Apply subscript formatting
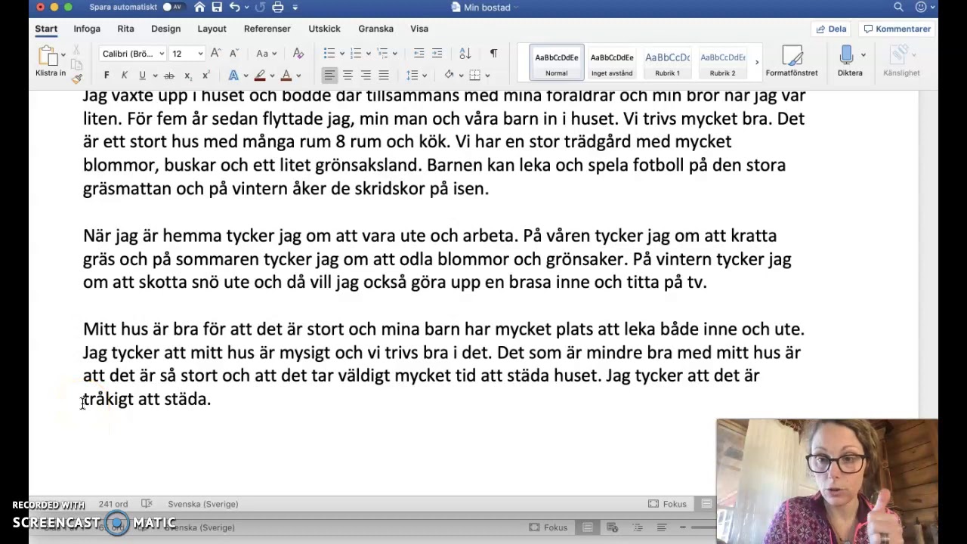 187,76
